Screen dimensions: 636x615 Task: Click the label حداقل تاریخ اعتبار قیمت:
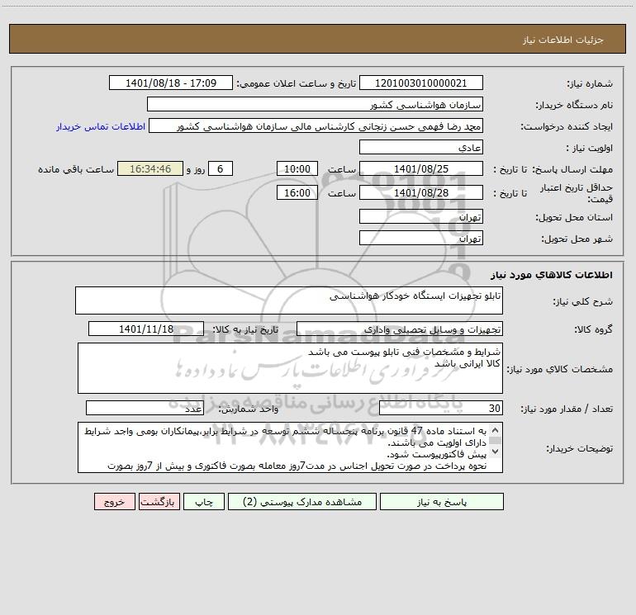click(577, 193)
